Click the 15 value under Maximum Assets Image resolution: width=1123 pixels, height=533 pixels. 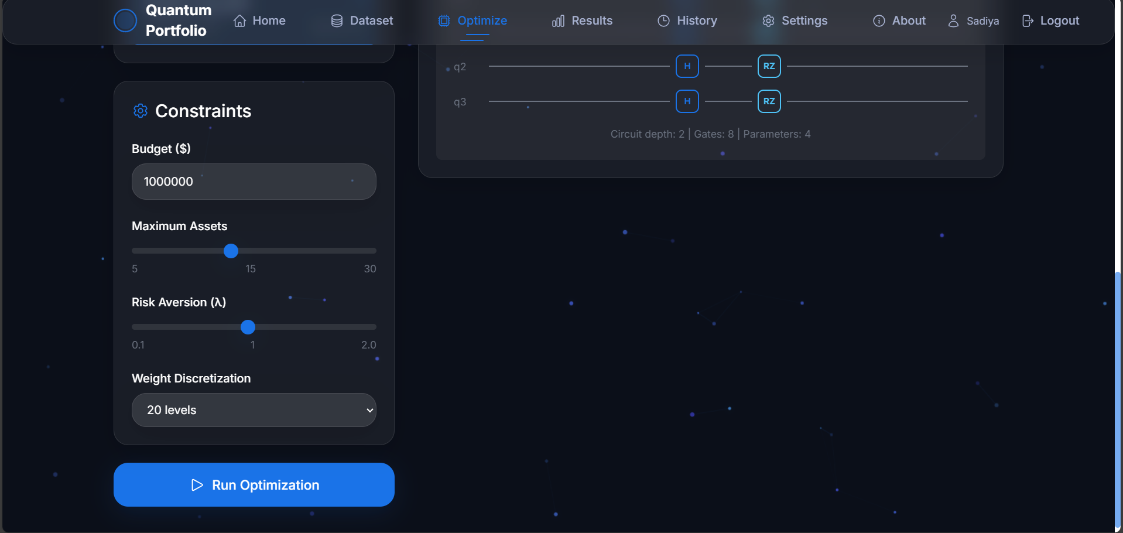[x=251, y=269]
